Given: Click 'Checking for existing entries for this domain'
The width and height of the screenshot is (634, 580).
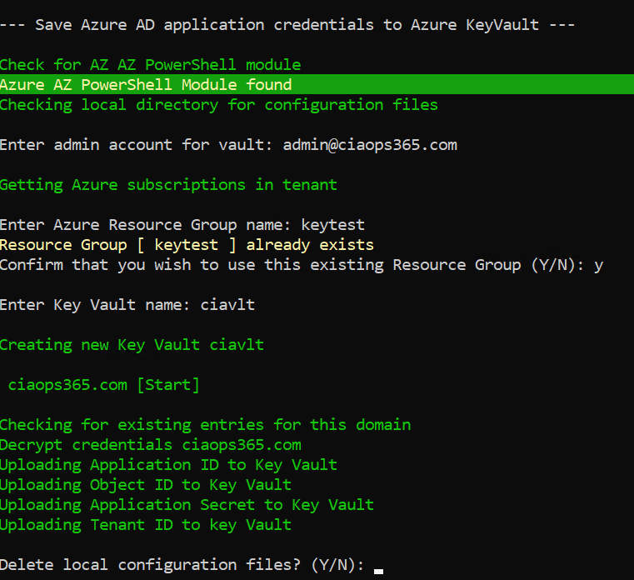Looking at the screenshot, I should tap(205, 425).
